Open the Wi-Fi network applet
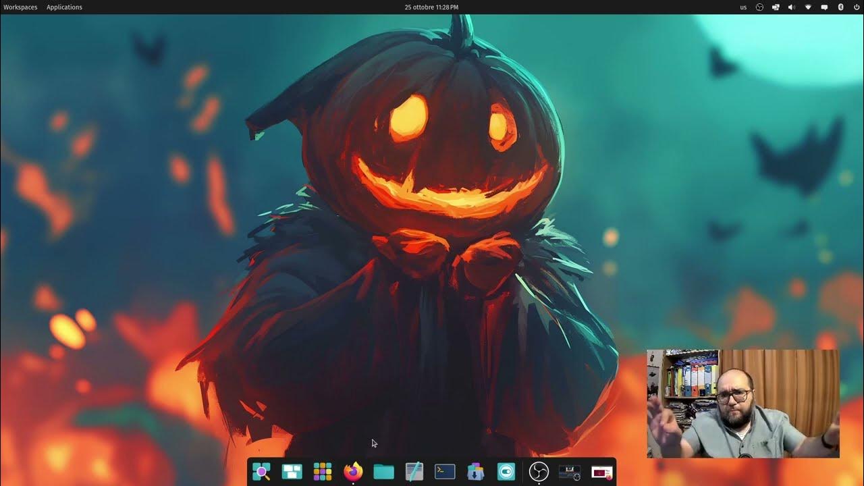Viewport: 864px width, 486px height. [x=808, y=7]
